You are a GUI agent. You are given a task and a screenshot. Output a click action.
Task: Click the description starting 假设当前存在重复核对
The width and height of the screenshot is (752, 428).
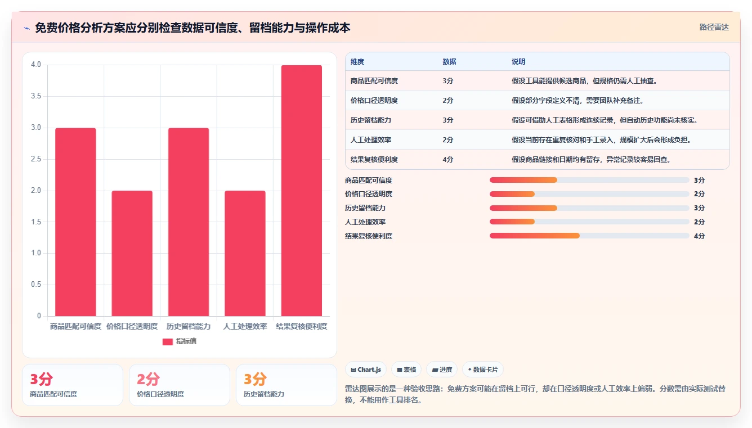(602, 140)
